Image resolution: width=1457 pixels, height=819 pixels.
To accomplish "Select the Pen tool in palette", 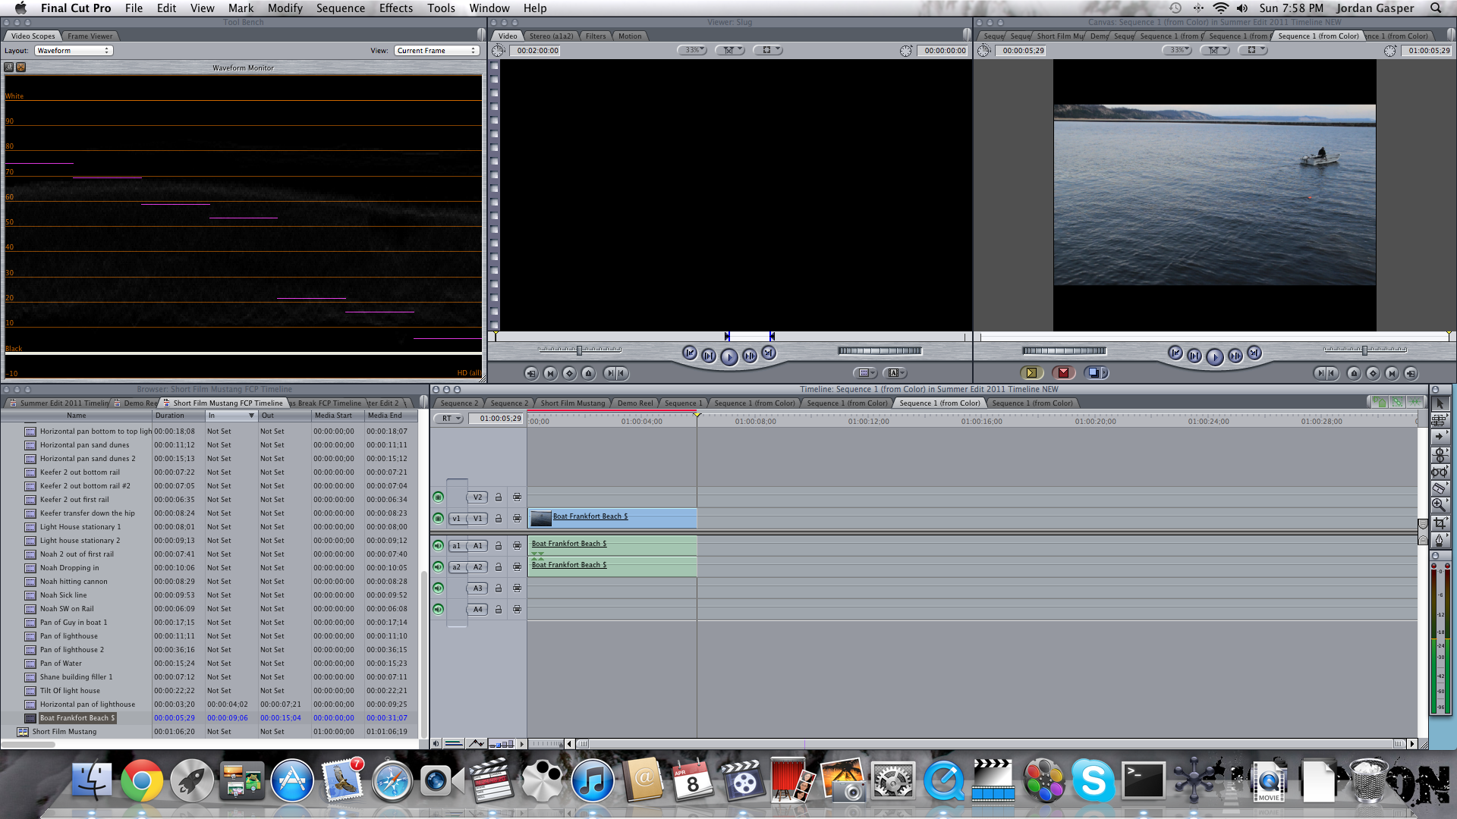I will [1439, 541].
